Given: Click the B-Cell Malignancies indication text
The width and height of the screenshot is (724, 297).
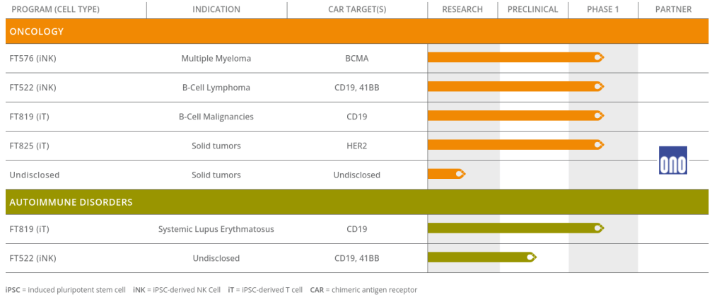Looking at the screenshot, I should tap(216, 117).
